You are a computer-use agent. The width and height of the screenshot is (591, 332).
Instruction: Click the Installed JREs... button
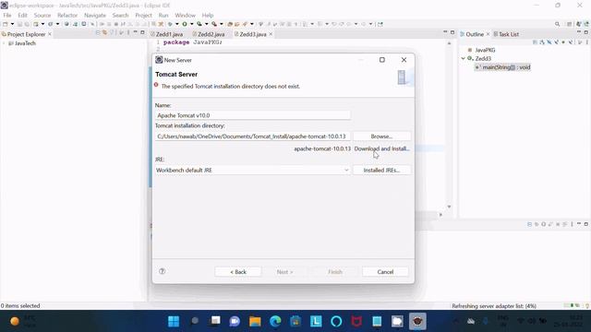[x=381, y=170]
